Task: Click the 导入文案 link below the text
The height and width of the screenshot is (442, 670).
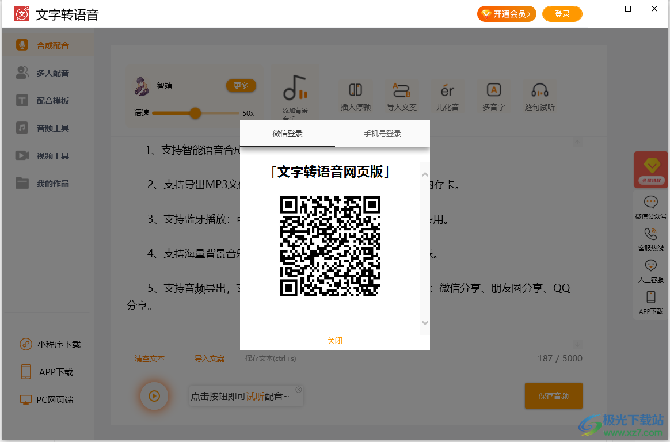Action: click(210, 359)
